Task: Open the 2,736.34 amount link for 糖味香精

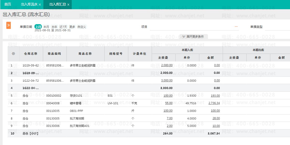Action: click(214, 103)
